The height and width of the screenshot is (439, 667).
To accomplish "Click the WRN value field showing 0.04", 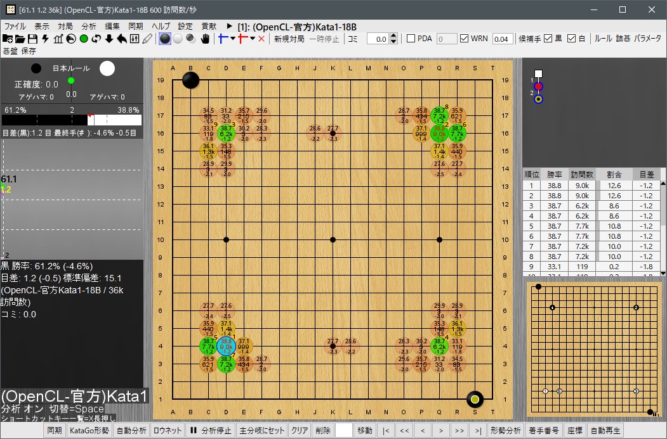I will tap(503, 39).
